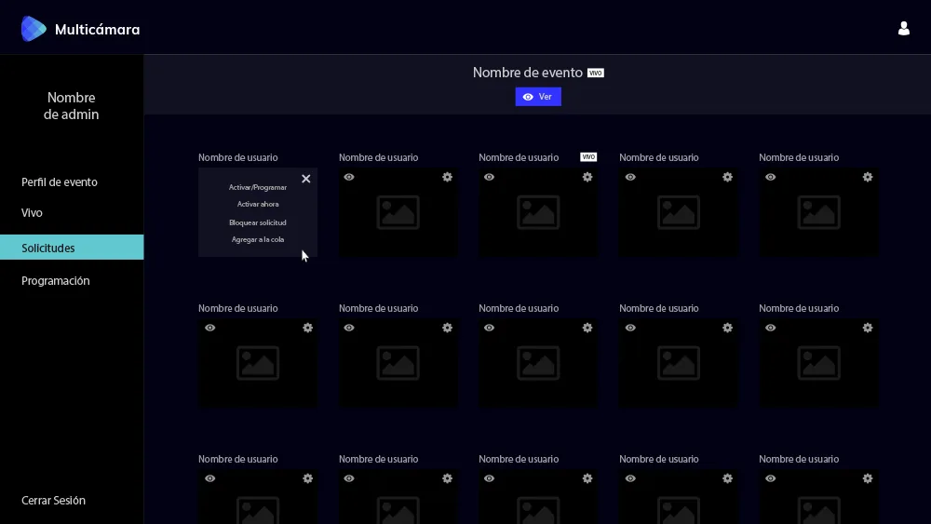This screenshot has height=524, width=931.
Task: Click image placeholder of second row, fifth card
Action: 818,363
